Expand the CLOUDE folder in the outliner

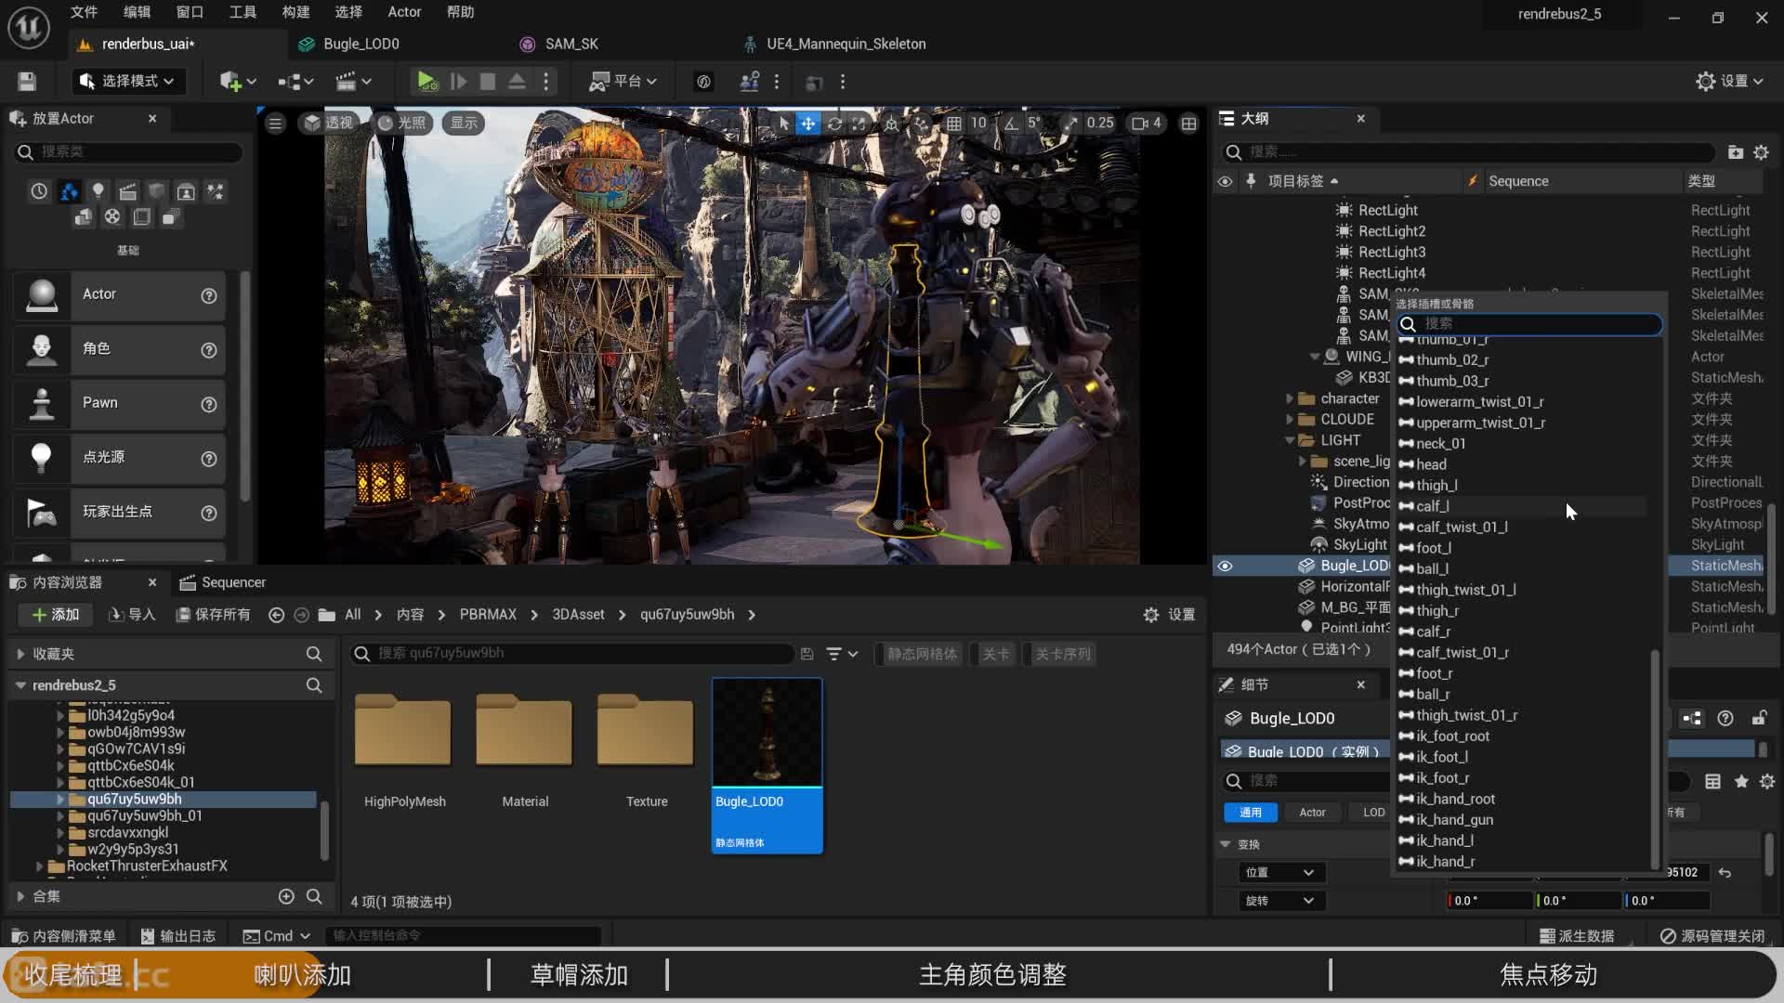tap(1289, 420)
